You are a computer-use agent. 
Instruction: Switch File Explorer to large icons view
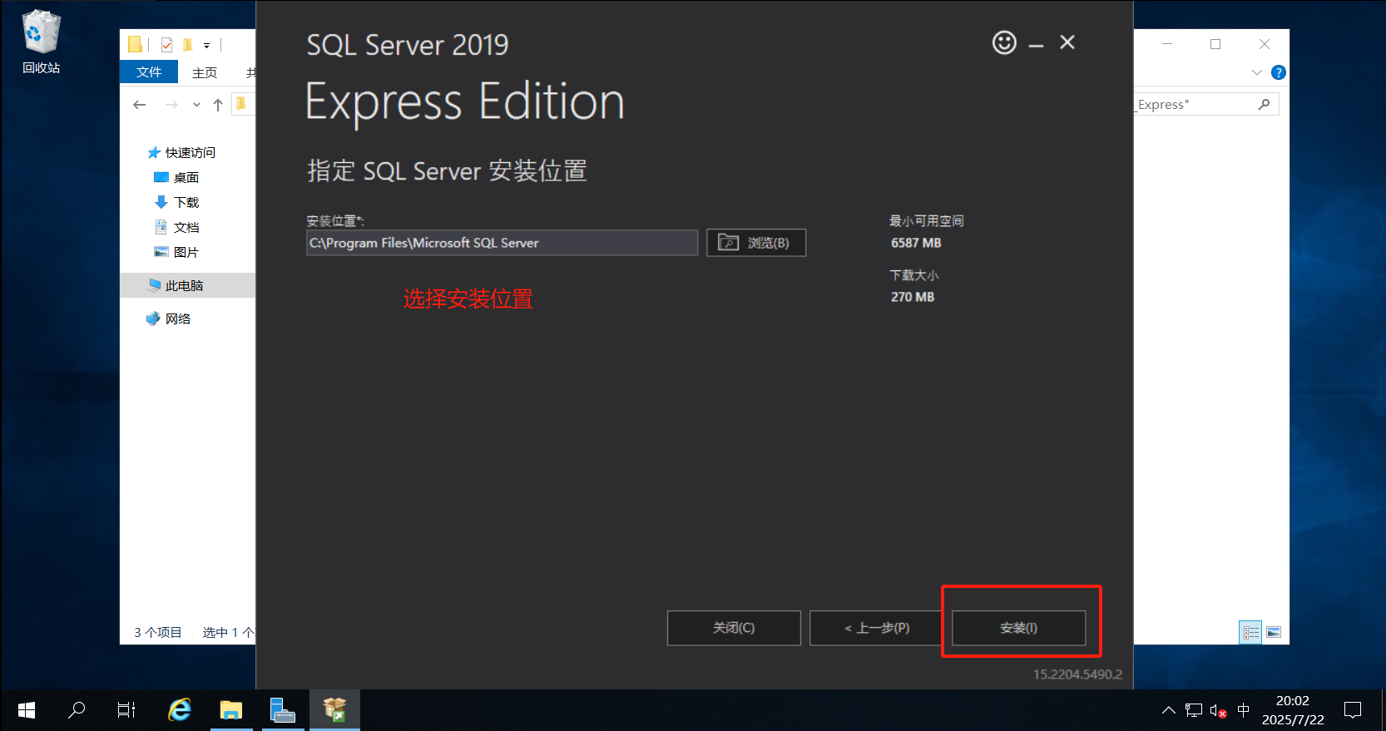pos(1274,633)
